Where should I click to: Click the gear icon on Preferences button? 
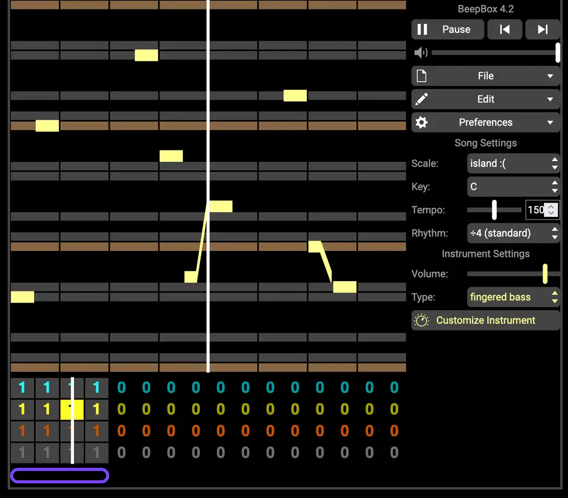click(421, 122)
